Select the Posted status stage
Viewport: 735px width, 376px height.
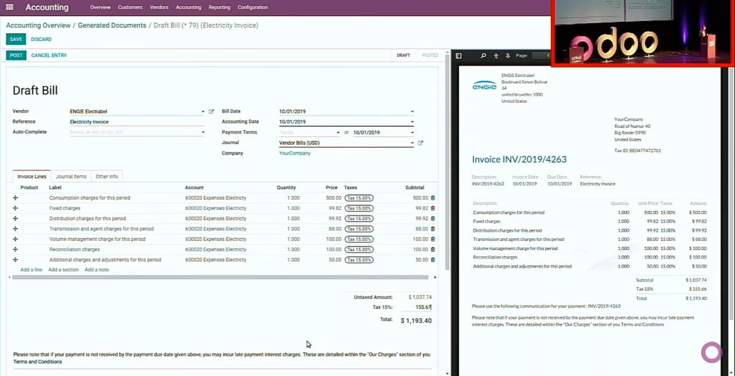tap(430, 55)
